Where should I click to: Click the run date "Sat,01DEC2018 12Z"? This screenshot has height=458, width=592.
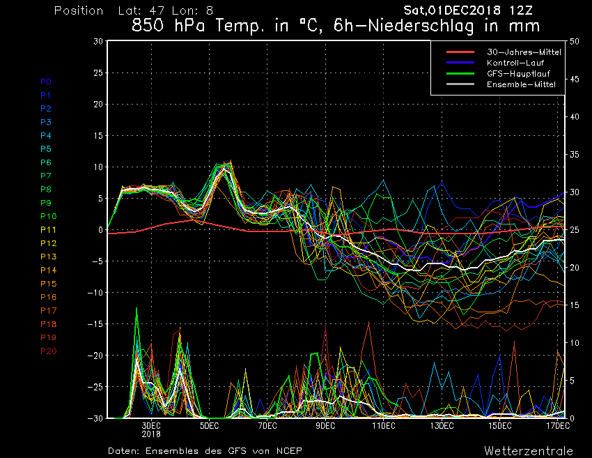pyautogui.click(x=468, y=10)
